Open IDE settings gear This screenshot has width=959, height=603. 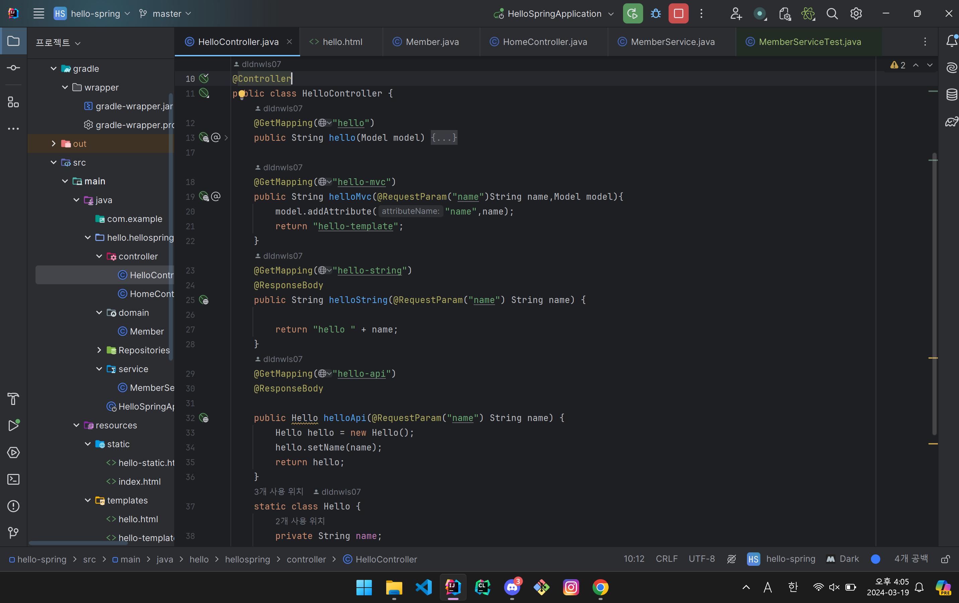pos(856,13)
